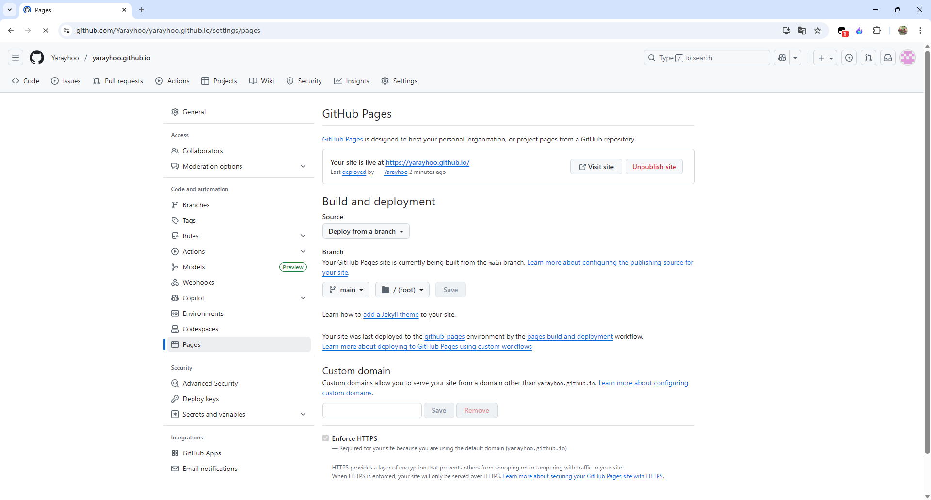Open General settings in sidebar

[239, 112]
